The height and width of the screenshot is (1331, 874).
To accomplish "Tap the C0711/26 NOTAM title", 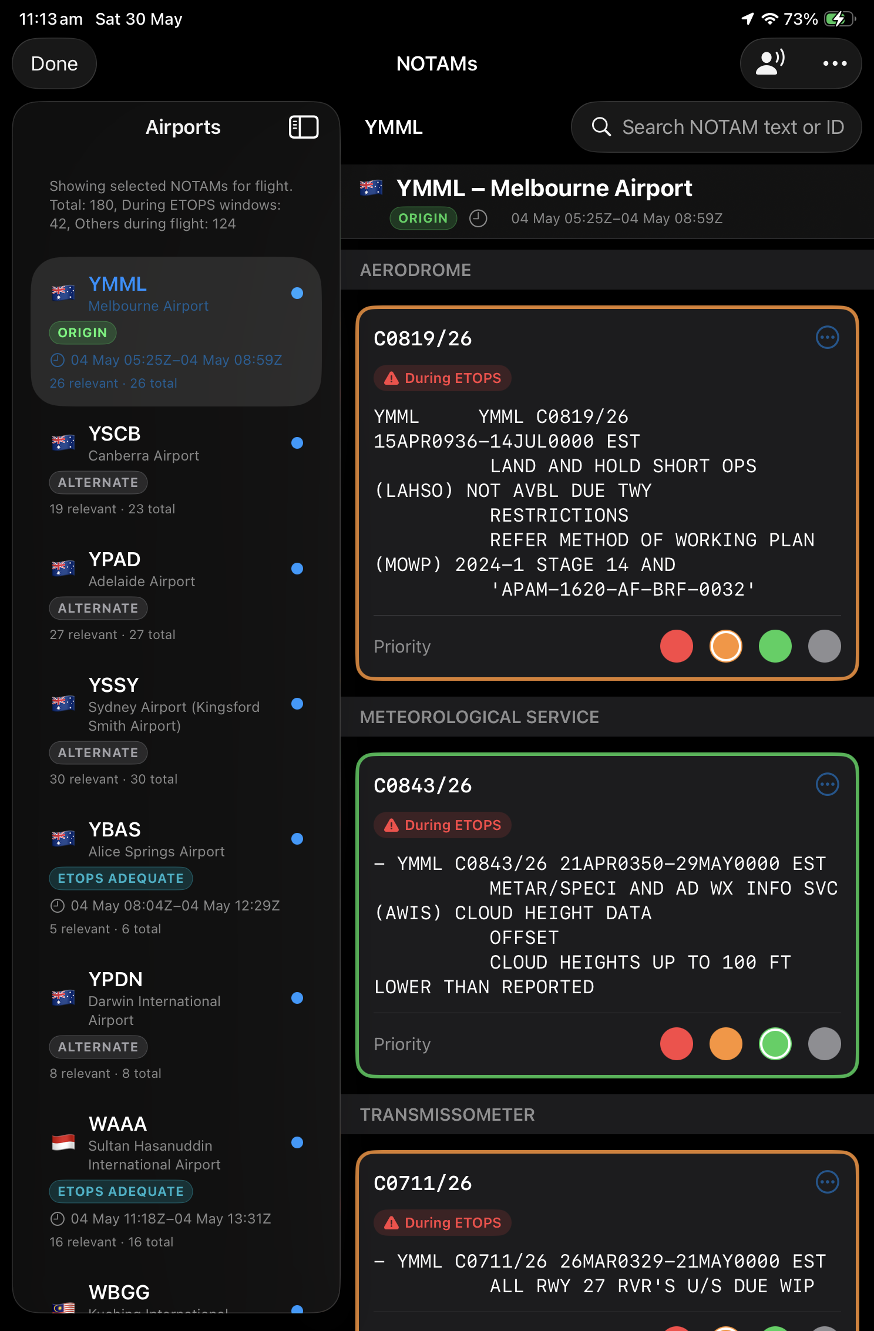I will (423, 1184).
